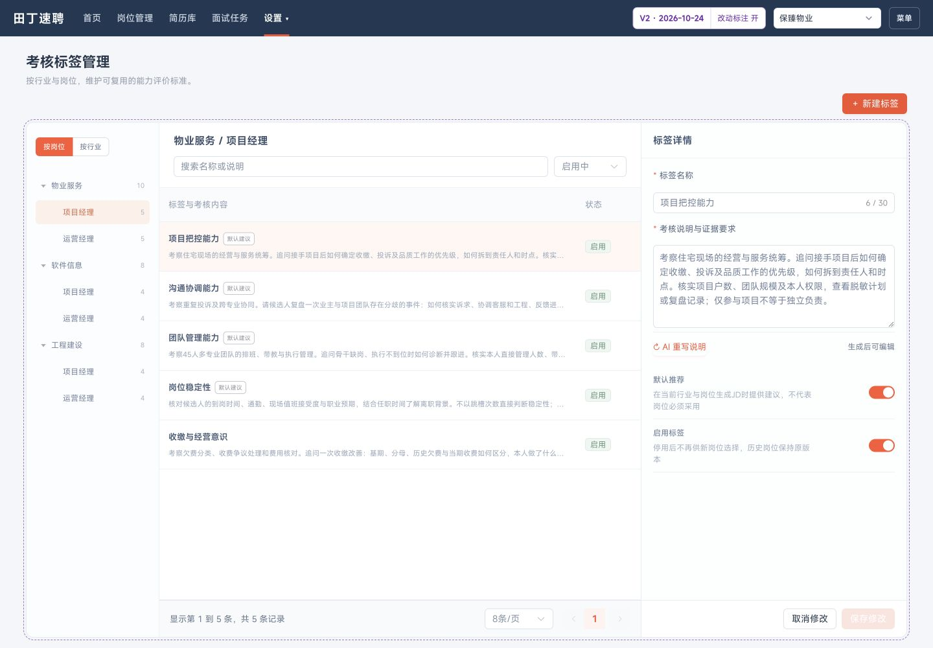
Task: Click the 菜单 button in header
Action: click(x=904, y=18)
